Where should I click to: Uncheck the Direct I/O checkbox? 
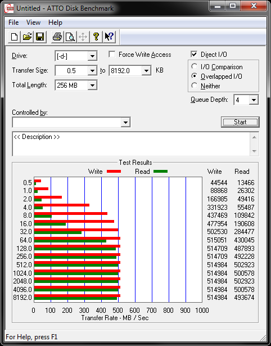point(194,54)
